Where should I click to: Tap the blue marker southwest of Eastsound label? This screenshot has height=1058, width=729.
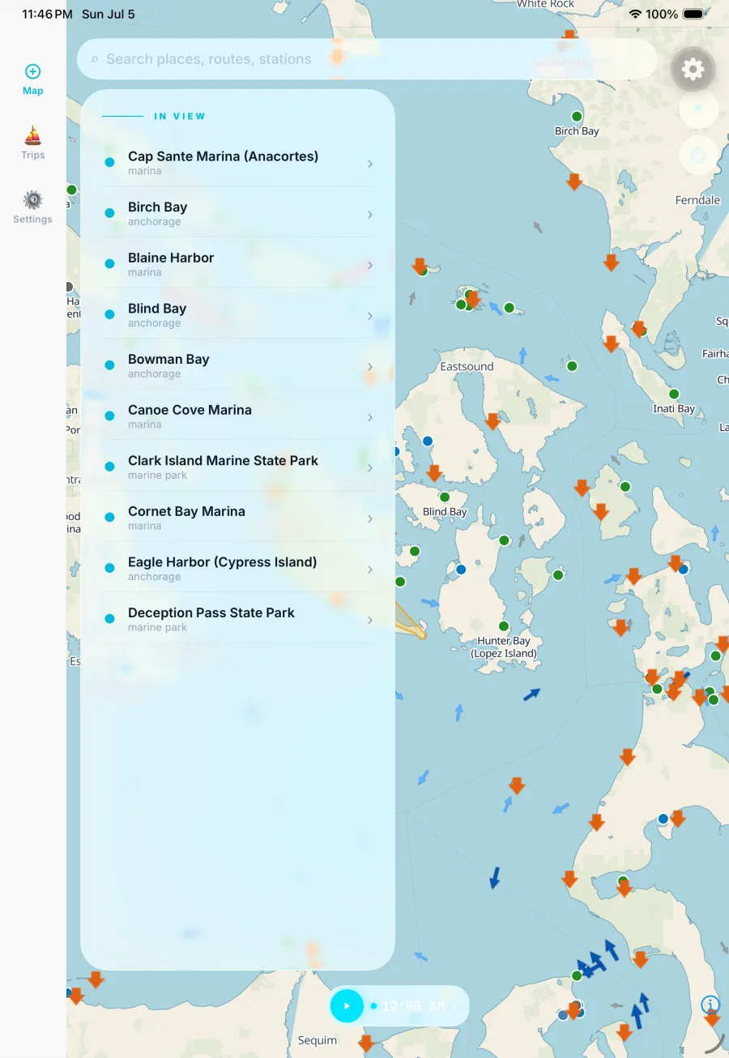tap(428, 441)
